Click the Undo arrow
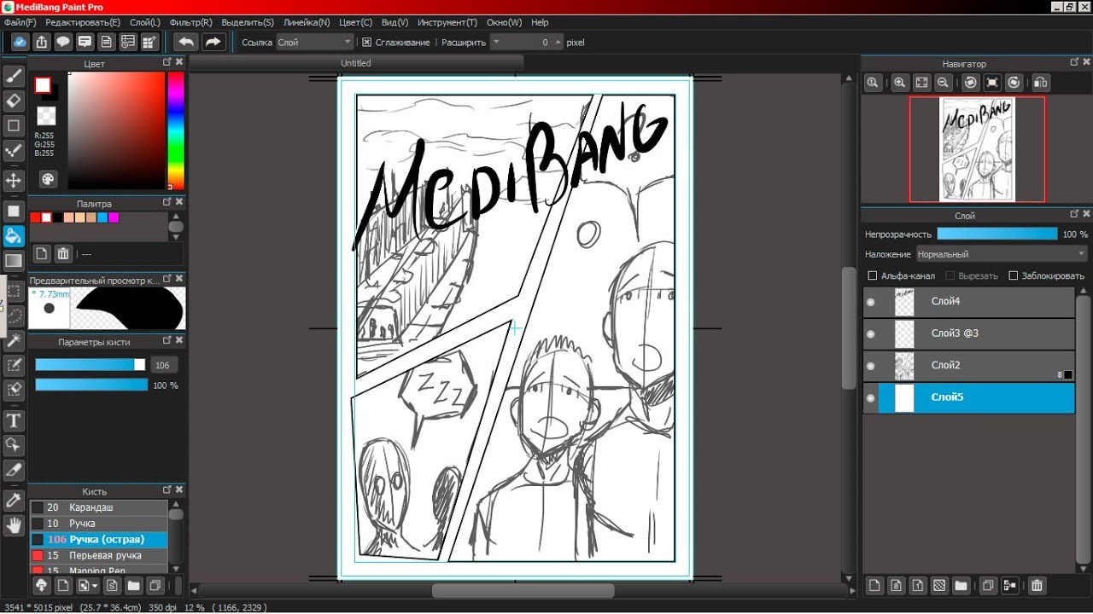 [x=186, y=42]
